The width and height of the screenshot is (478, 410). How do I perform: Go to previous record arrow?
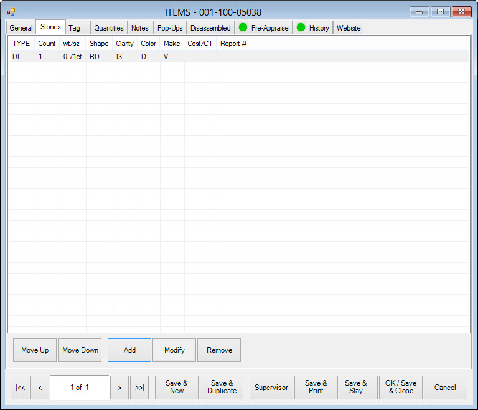[x=40, y=388]
